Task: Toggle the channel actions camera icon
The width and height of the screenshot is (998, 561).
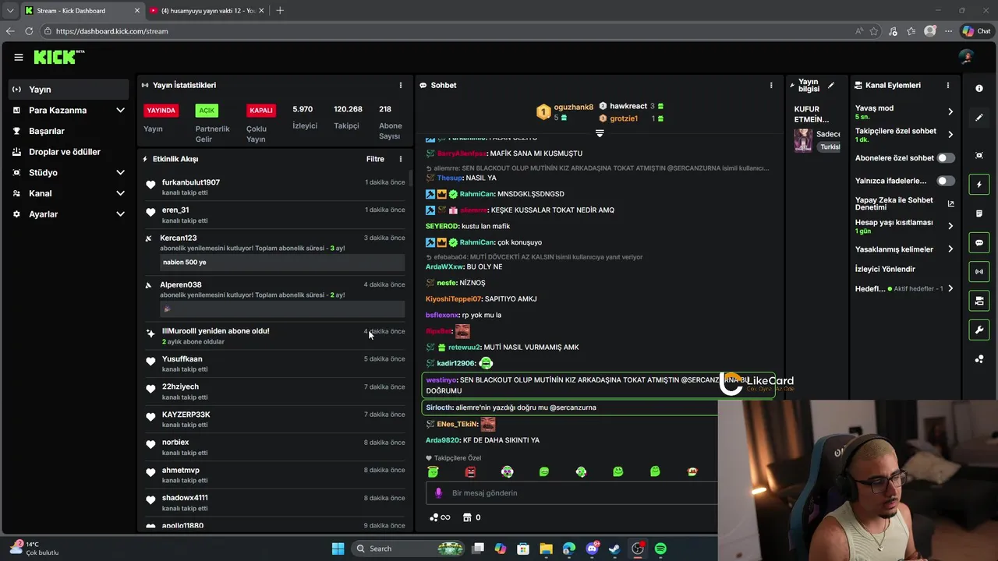Action: tap(979, 301)
